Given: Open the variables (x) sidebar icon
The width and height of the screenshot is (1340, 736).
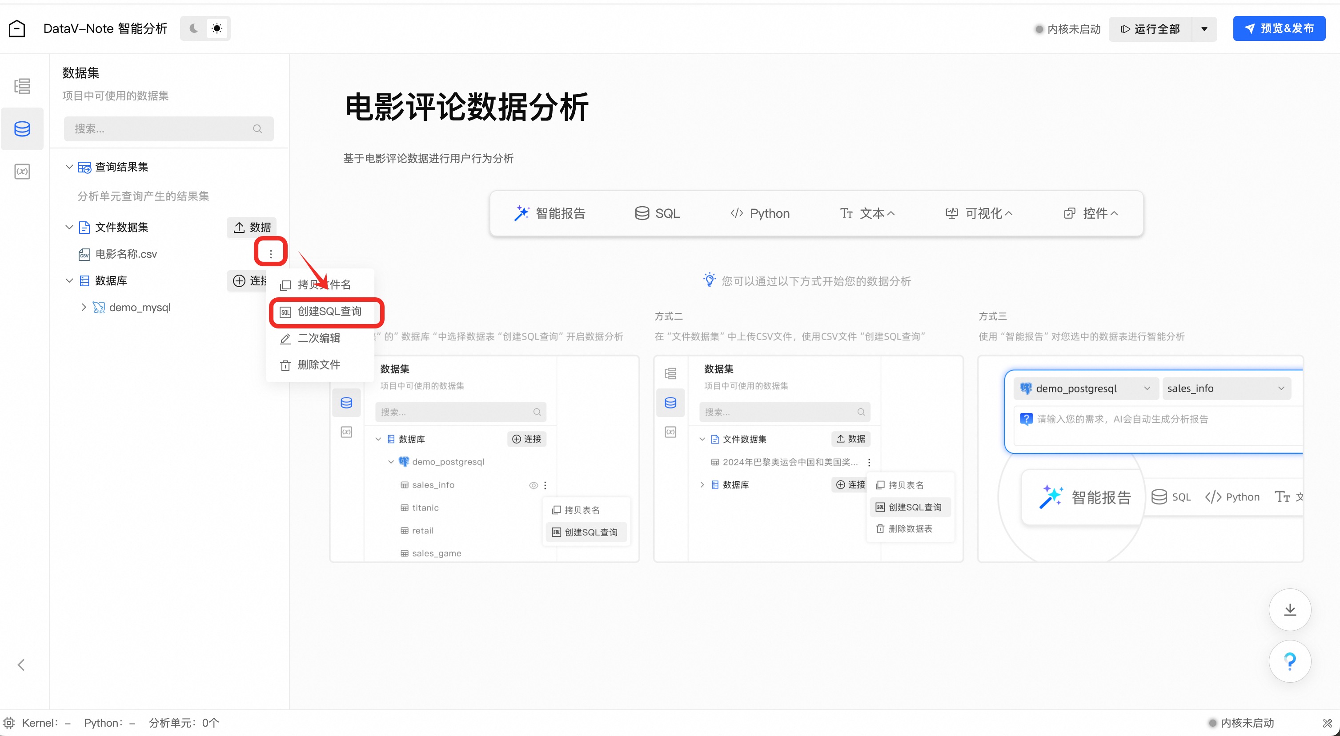Looking at the screenshot, I should [22, 171].
